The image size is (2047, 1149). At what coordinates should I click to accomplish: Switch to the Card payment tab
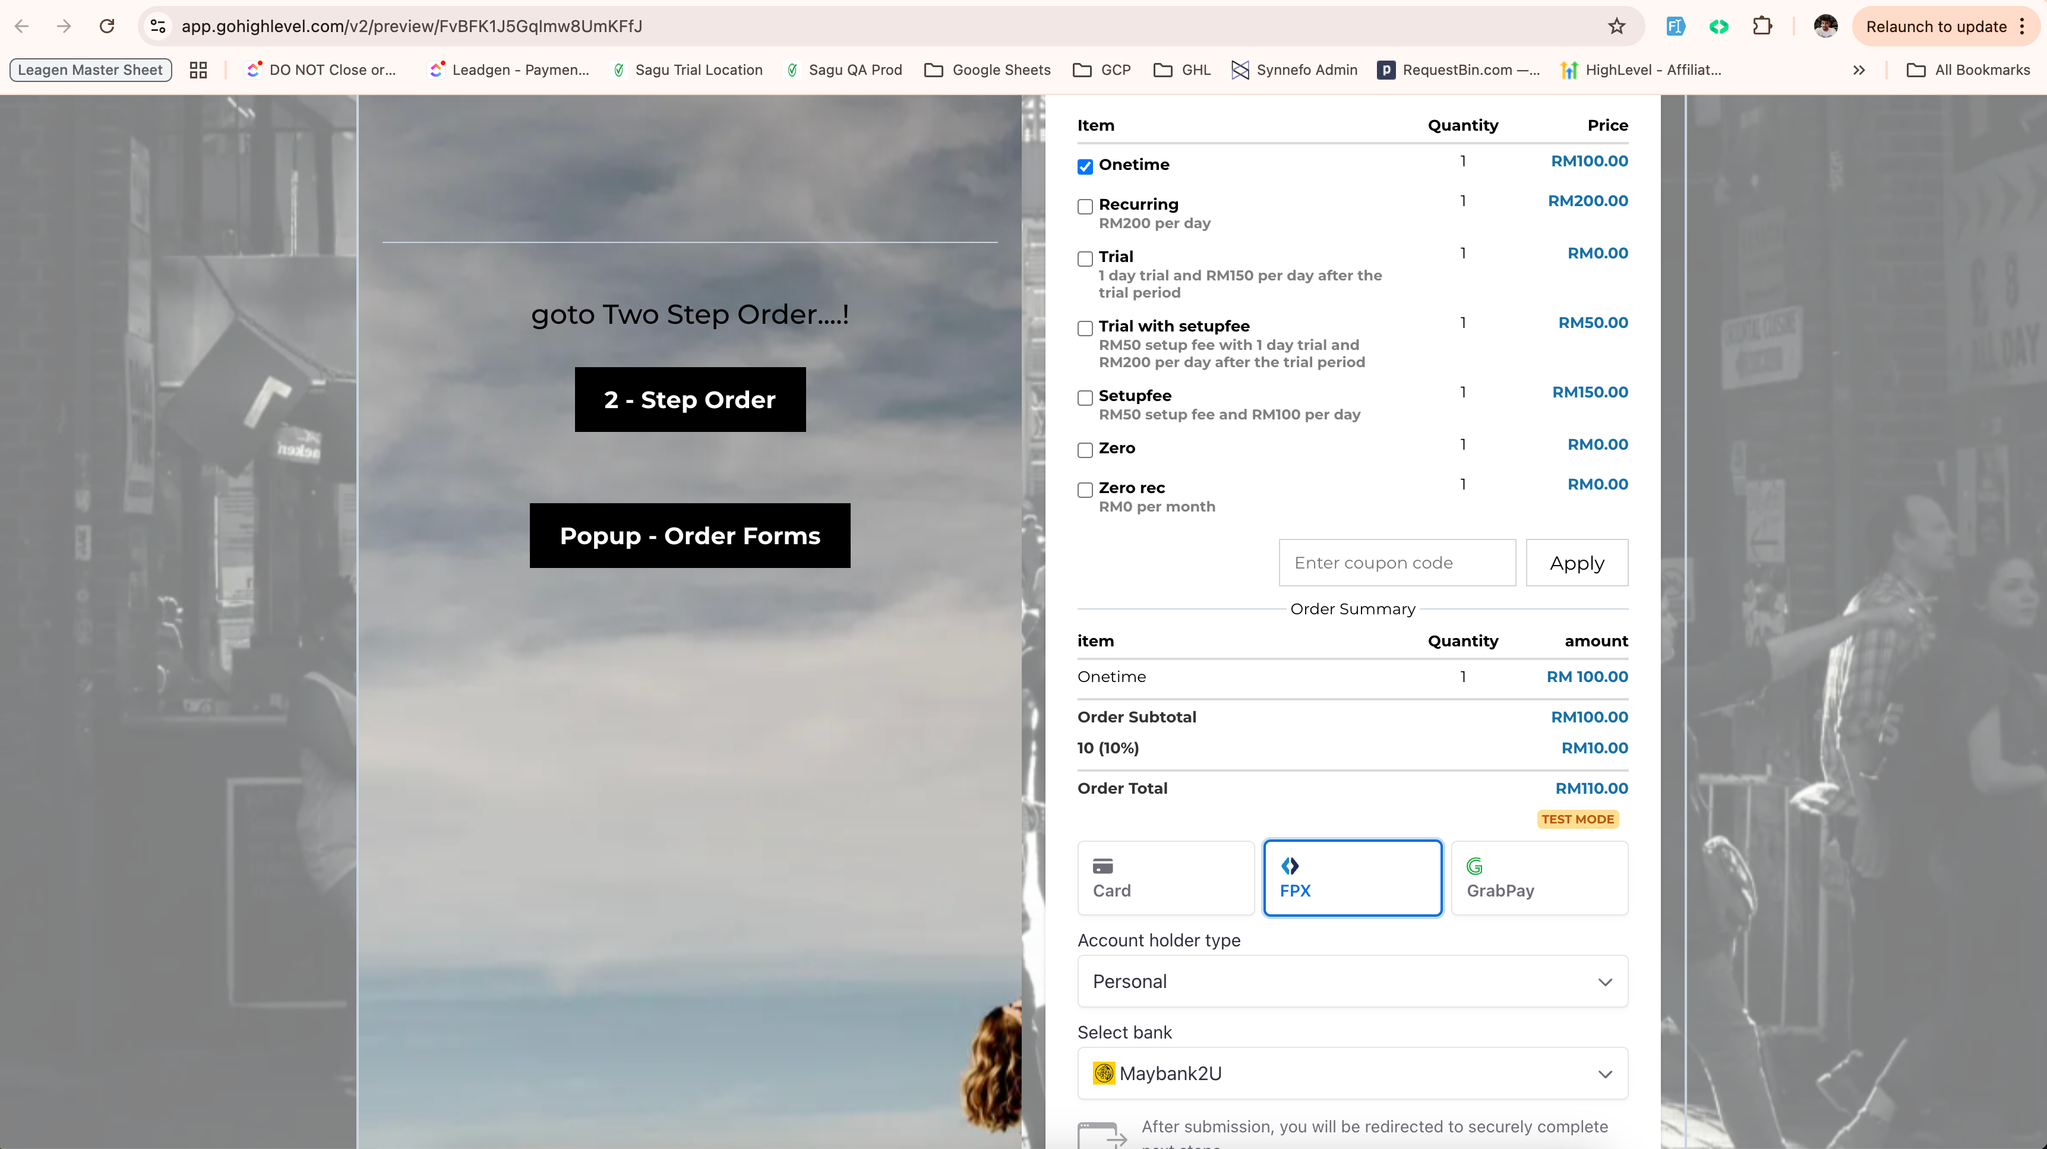click(x=1165, y=878)
